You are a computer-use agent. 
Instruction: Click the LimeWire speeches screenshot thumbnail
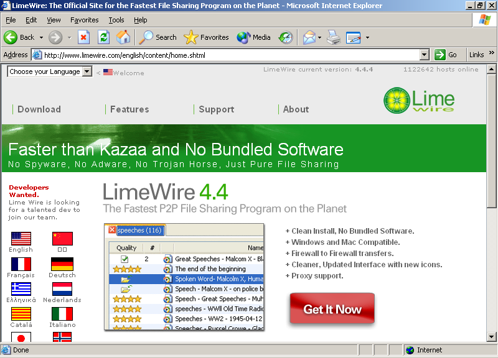184,277
